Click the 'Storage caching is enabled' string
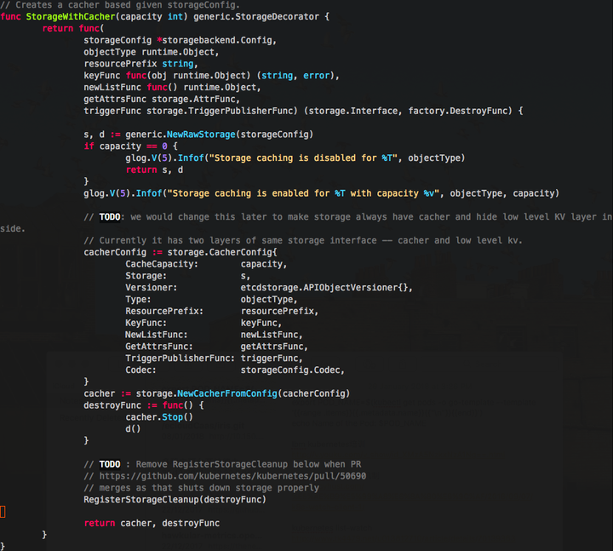 (x=303, y=193)
